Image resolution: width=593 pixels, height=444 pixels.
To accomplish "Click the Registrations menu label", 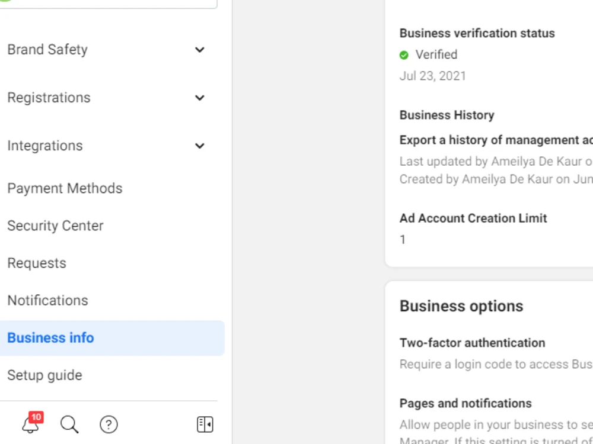I will click(49, 98).
